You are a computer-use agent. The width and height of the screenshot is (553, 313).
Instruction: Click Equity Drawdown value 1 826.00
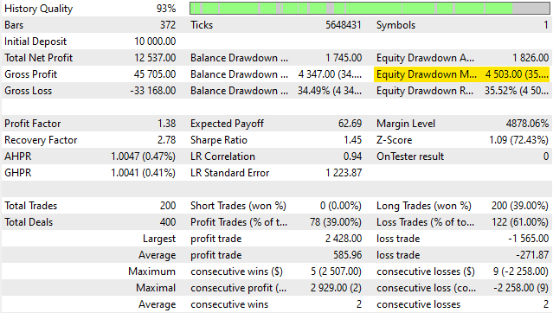pos(530,58)
